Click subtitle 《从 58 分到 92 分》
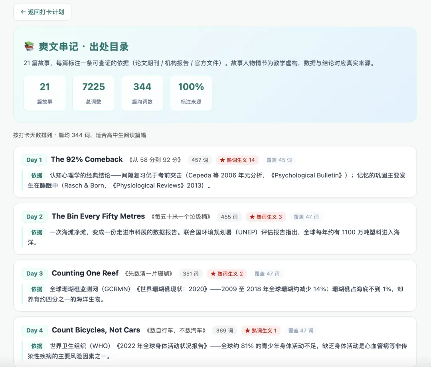Viewport: 431px width, 367px height. tap(155, 160)
